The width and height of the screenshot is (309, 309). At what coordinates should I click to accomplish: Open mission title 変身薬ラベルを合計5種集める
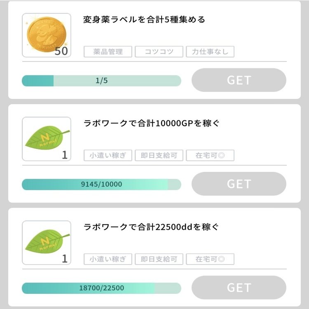point(144,20)
